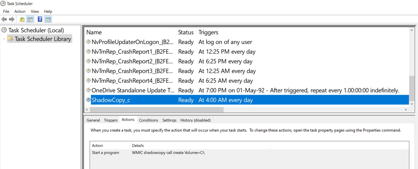Switch to the Triggers tab

point(111,120)
